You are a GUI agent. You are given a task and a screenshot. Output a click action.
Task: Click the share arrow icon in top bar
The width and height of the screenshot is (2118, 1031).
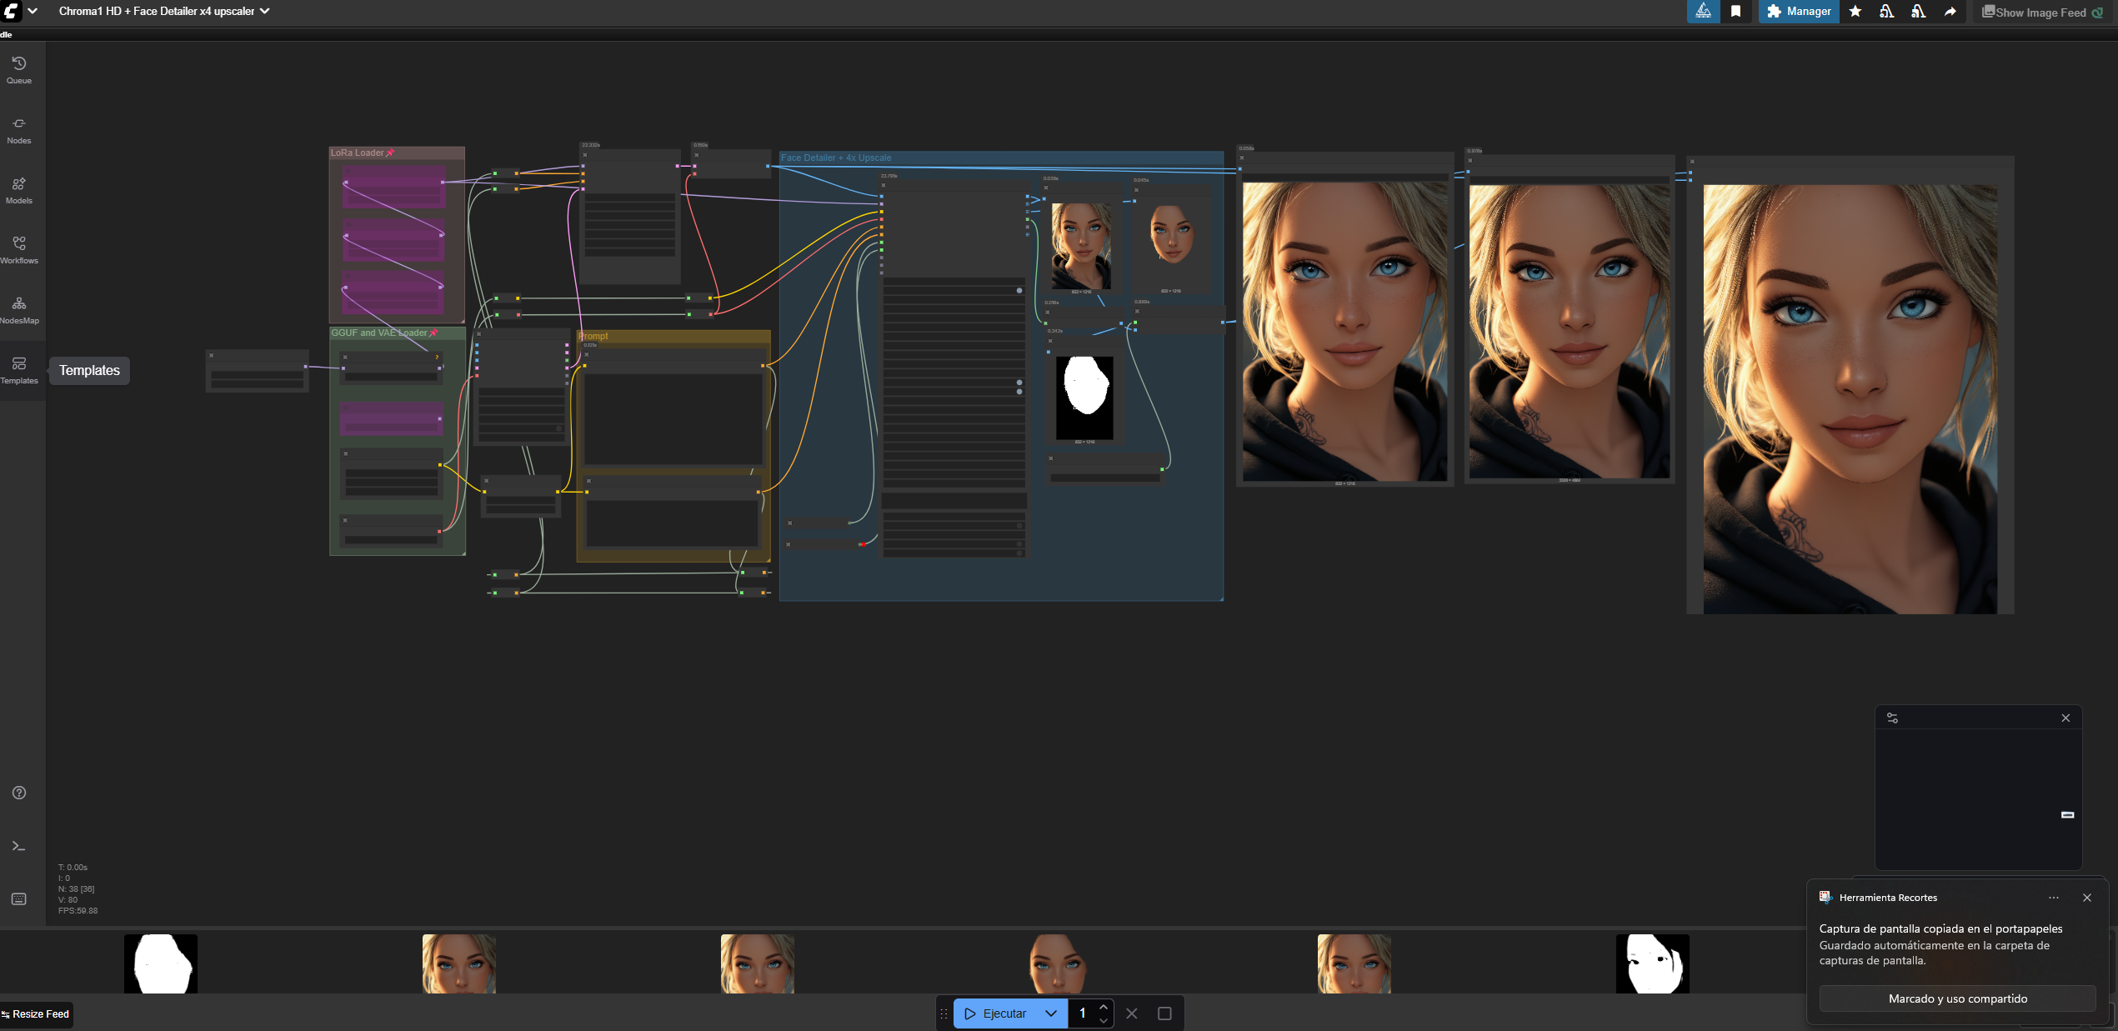(x=1950, y=12)
